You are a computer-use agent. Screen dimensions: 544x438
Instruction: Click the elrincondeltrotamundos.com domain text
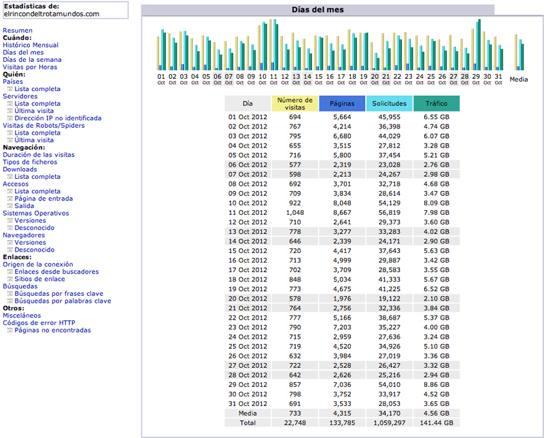(52, 14)
